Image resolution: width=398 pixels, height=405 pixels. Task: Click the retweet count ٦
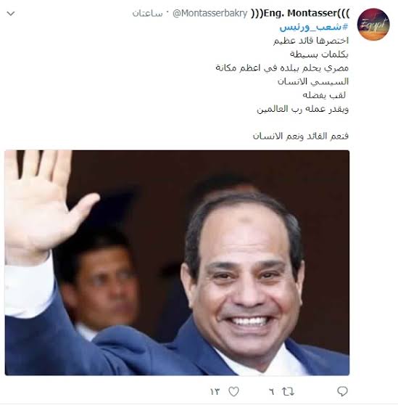click(x=271, y=392)
